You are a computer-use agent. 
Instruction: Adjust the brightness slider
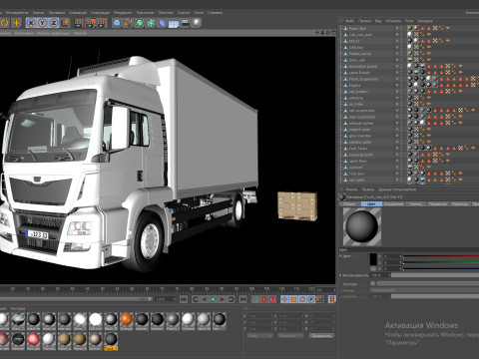point(435,275)
